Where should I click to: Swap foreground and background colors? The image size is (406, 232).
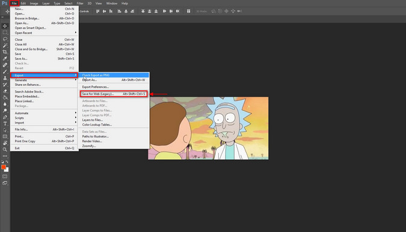pos(7,162)
